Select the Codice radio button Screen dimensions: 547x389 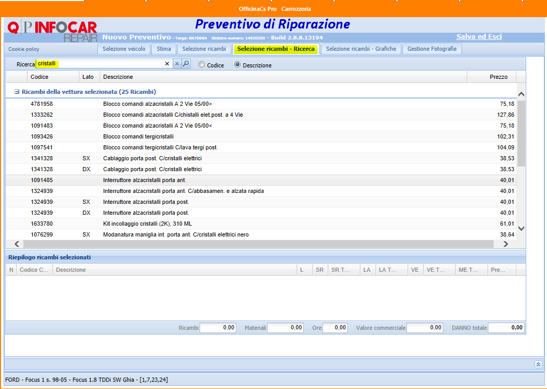click(202, 64)
